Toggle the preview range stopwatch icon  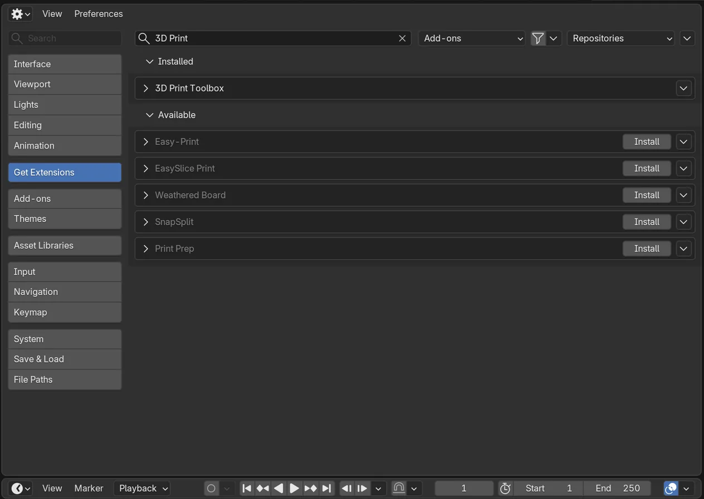[x=505, y=488]
